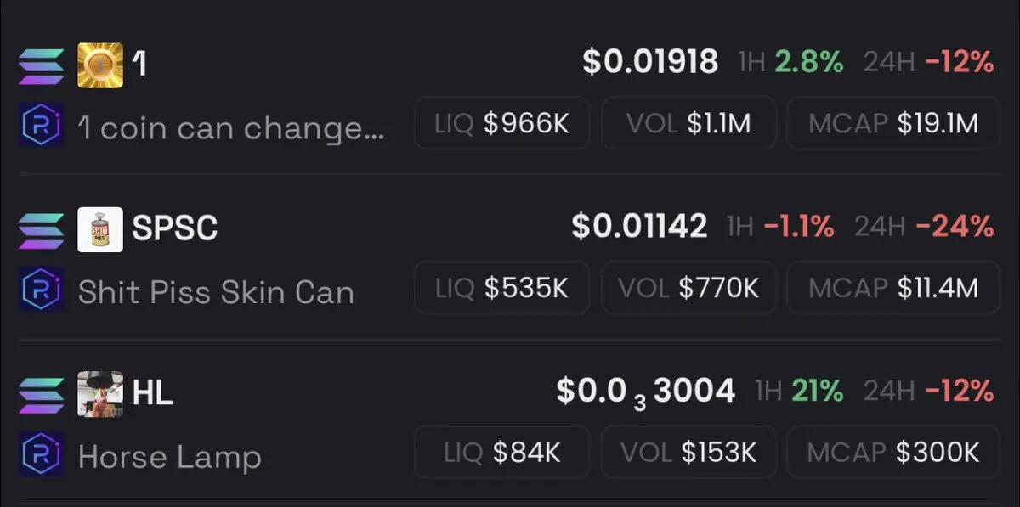1020x507 pixels.
Task: Click the SPSC can token icon
Action: [100, 230]
